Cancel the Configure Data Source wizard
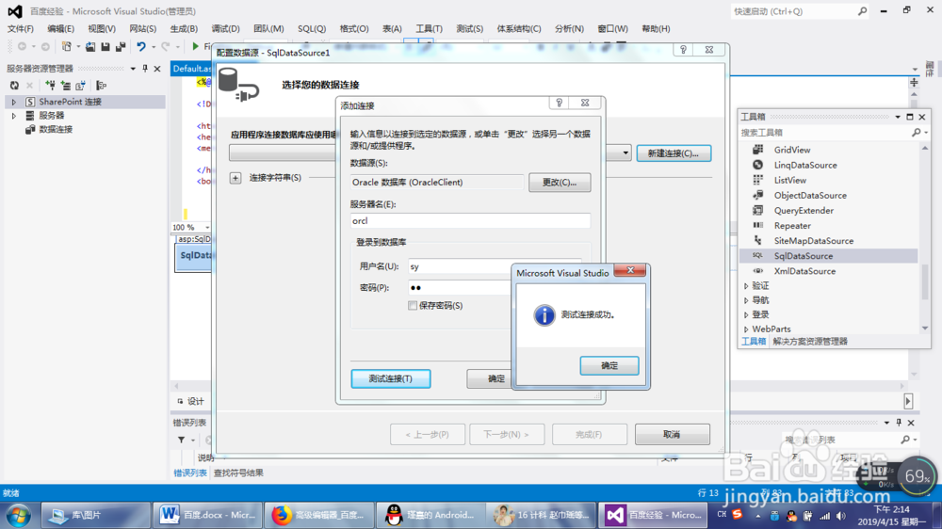Image resolution: width=942 pixels, height=529 pixels. click(672, 434)
